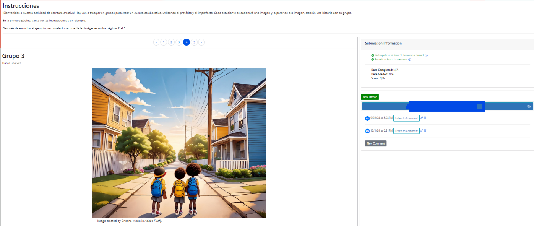Click avatar icon beside the 9/29/24 comment
The height and width of the screenshot is (226, 534).
pyautogui.click(x=367, y=119)
